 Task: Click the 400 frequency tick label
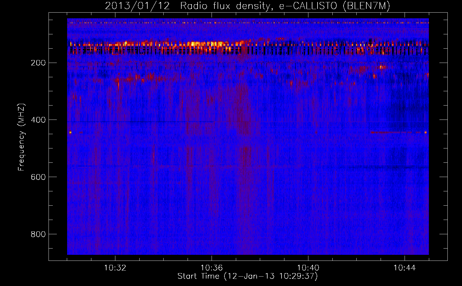[38, 120]
